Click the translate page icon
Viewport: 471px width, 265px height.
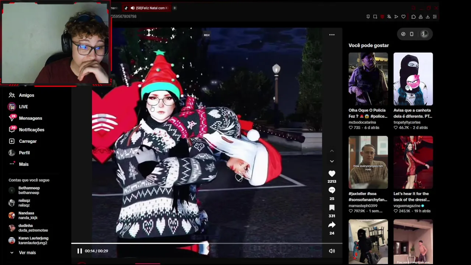(389, 17)
